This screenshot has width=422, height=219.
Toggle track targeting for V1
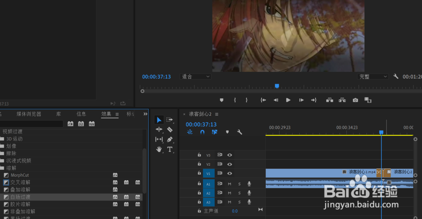pos(208,173)
